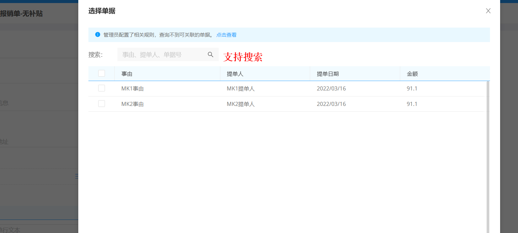This screenshot has width=518, height=233.
Task: Click the 金额 column header
Action: [412, 74]
